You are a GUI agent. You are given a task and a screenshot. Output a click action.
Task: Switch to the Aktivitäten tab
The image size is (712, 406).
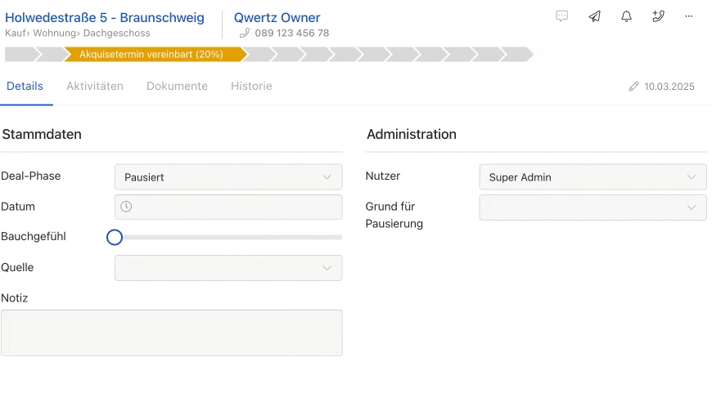(x=95, y=86)
